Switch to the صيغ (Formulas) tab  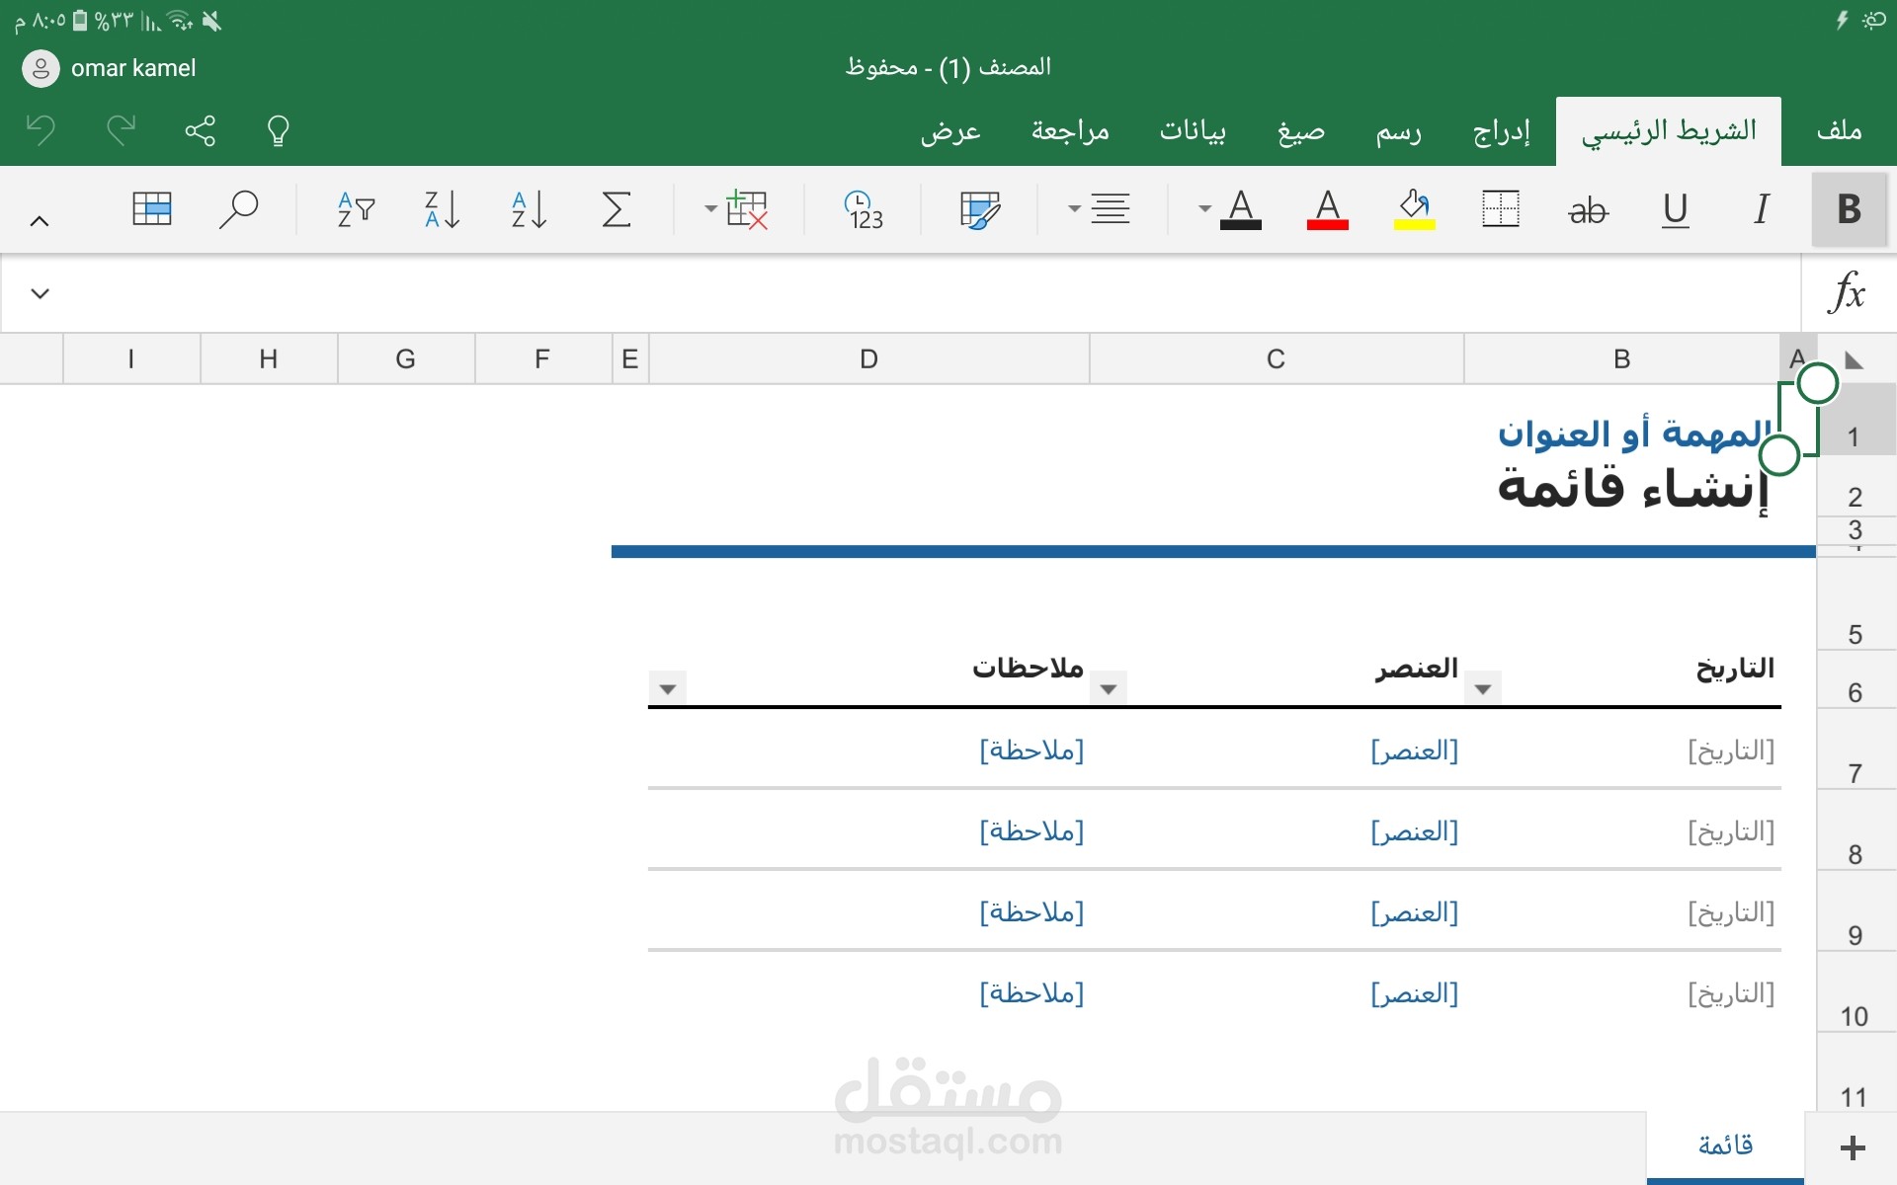(x=1300, y=130)
